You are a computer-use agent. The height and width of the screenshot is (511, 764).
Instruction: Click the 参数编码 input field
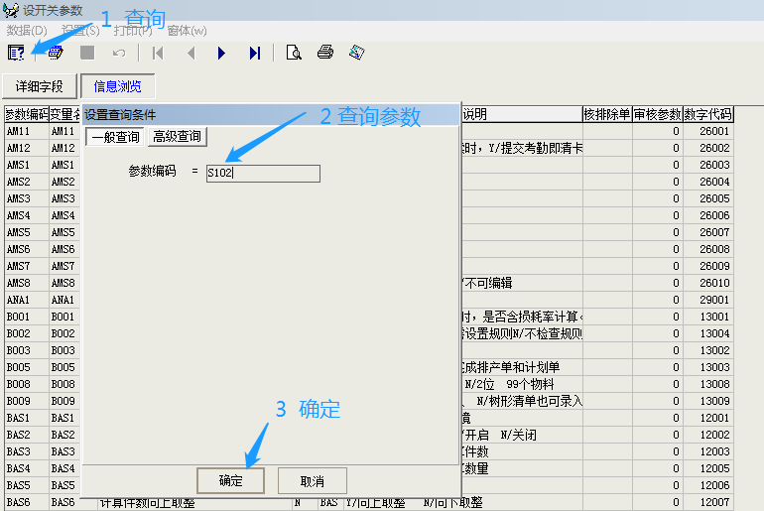coord(263,174)
